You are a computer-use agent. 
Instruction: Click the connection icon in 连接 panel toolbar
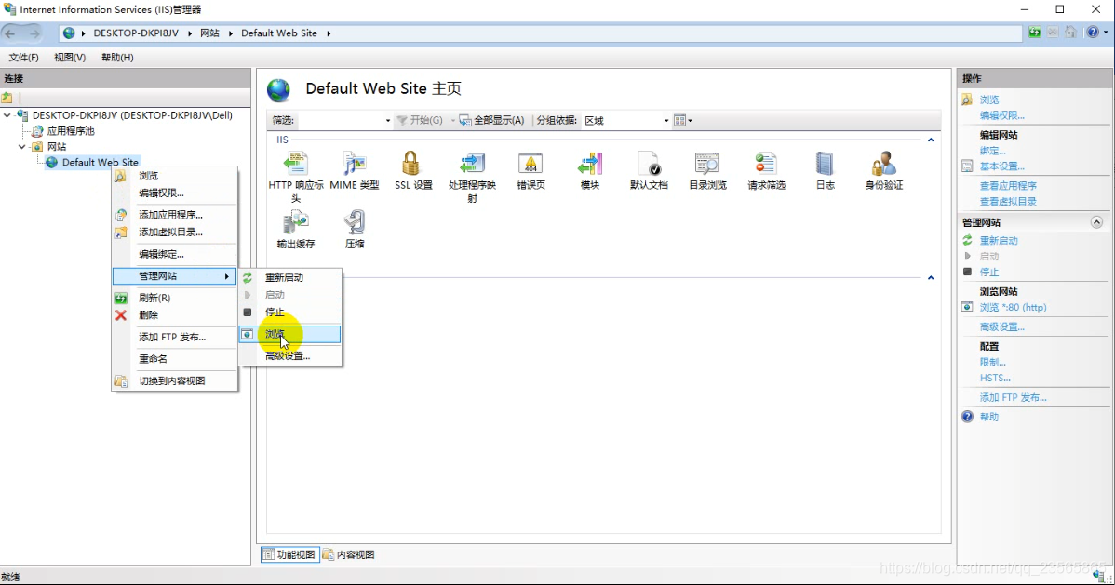point(7,98)
